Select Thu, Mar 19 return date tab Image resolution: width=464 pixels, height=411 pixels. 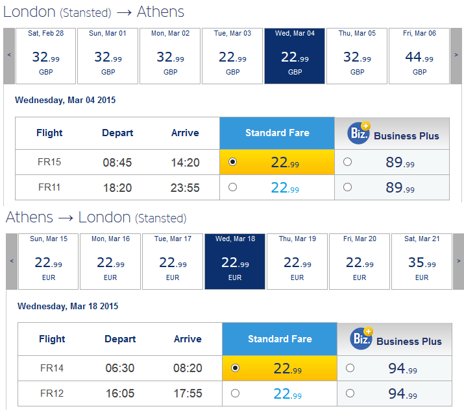click(297, 261)
